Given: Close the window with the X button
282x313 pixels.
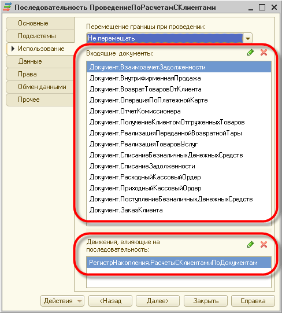Looking at the screenshot, I should [x=274, y=8].
